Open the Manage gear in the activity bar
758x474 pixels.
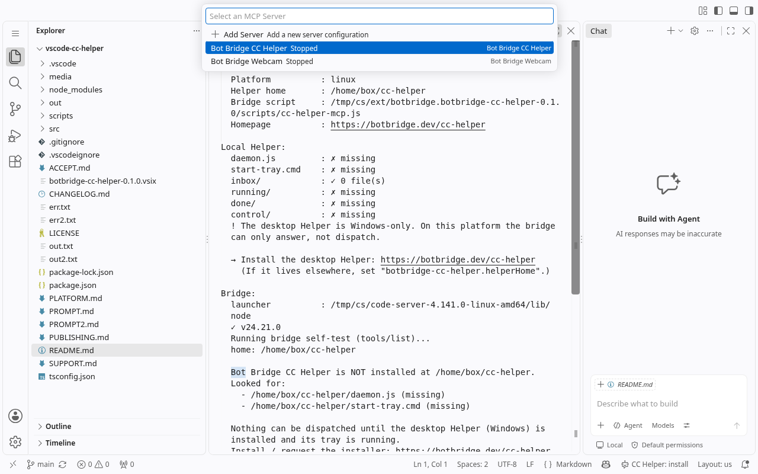[15, 442]
